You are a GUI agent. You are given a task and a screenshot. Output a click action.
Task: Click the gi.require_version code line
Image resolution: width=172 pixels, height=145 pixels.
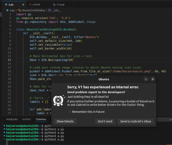43,18
